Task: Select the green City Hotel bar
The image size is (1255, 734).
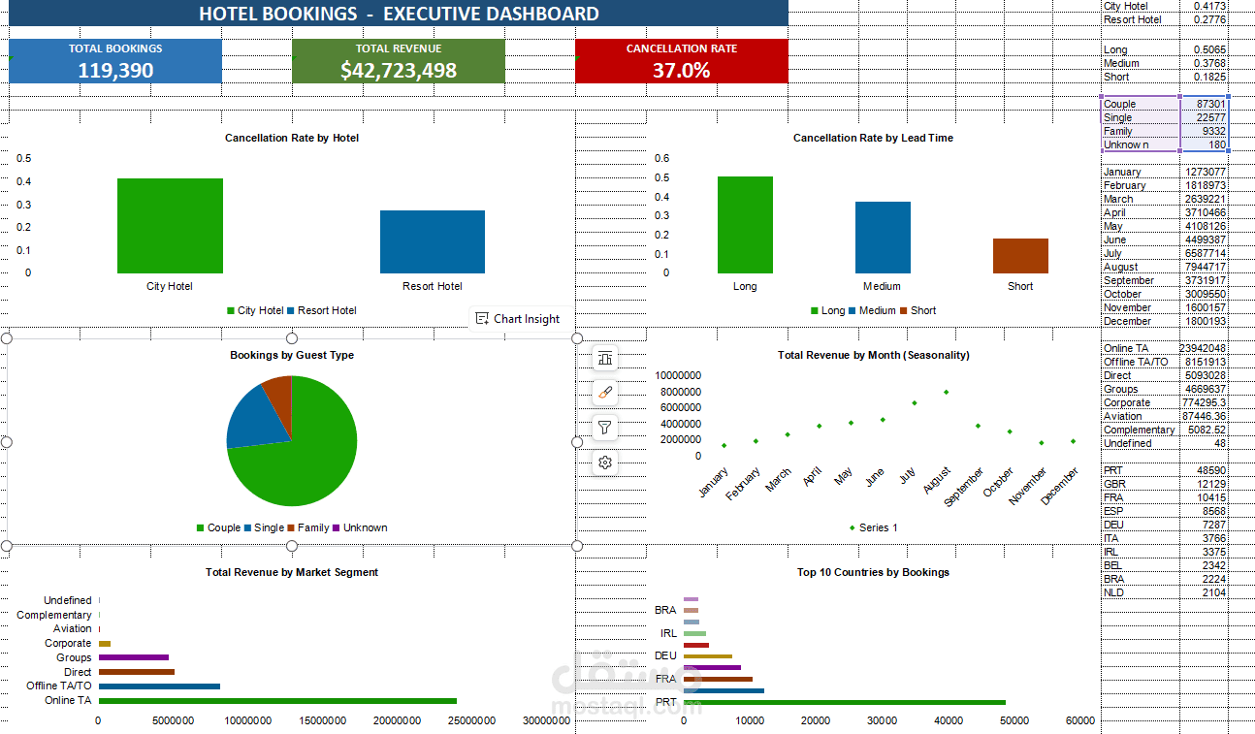Action: click(x=170, y=226)
